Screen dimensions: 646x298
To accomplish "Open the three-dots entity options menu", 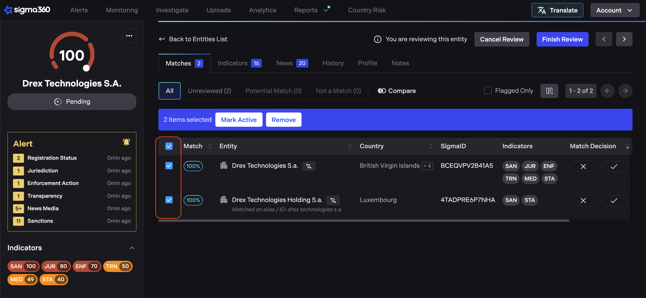I will click(129, 36).
